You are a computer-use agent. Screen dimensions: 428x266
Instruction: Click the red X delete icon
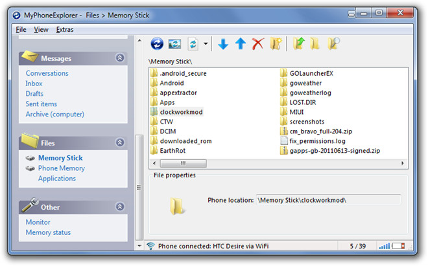pyautogui.click(x=258, y=43)
